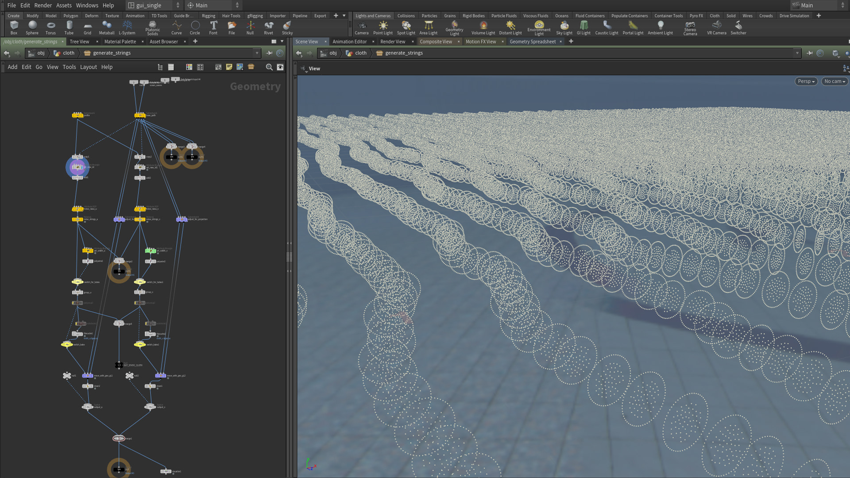This screenshot has height=478, width=850.
Task: Add a Geometry Light
Action: point(454,28)
